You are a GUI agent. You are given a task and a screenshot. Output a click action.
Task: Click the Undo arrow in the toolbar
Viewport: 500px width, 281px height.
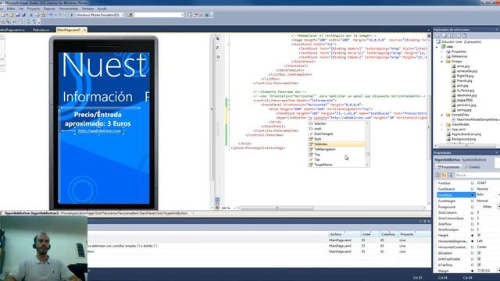[x=51, y=15]
